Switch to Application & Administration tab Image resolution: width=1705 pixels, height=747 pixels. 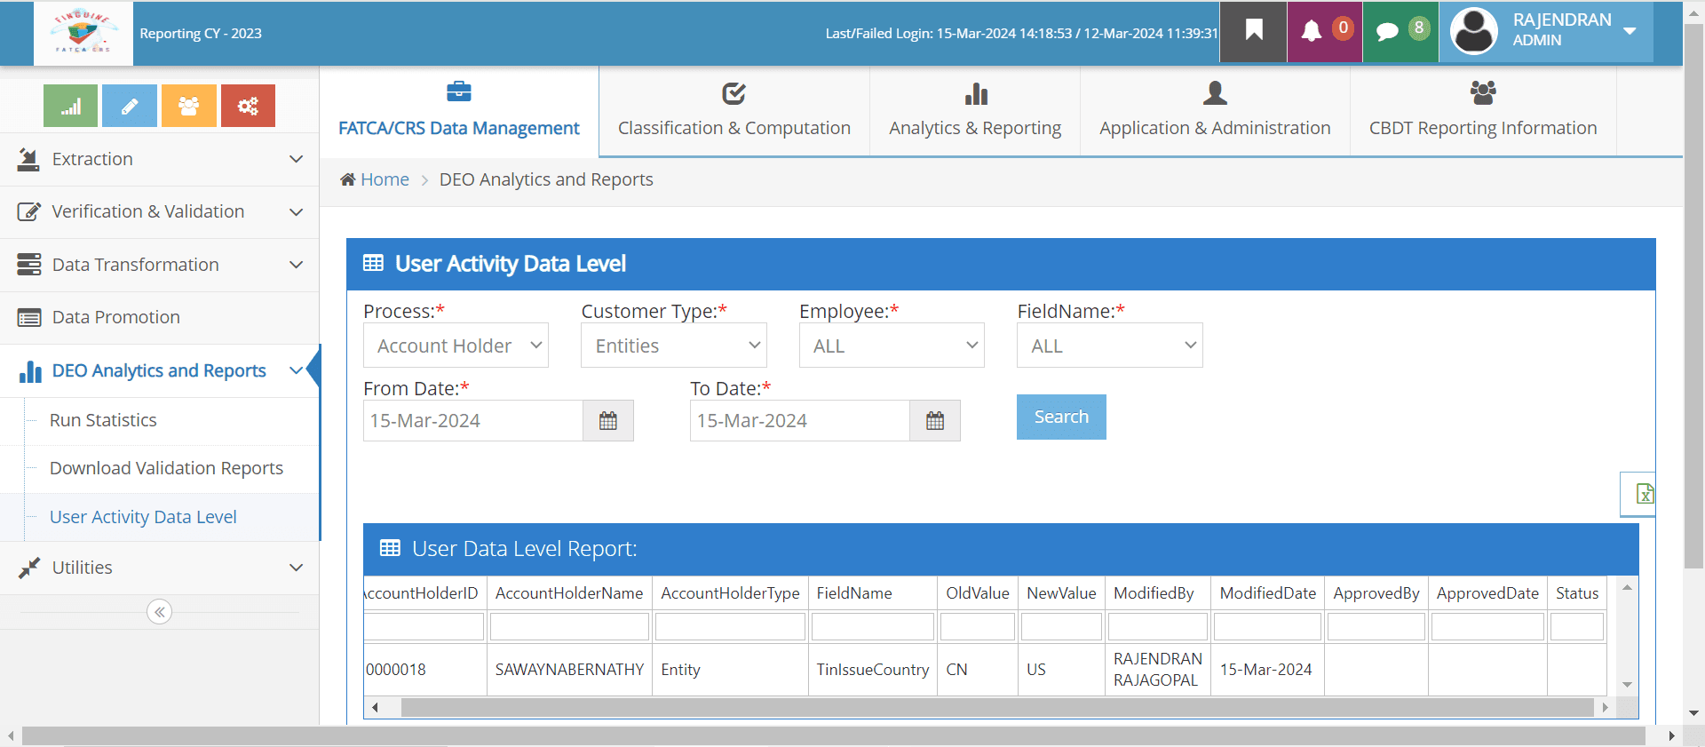click(1215, 112)
